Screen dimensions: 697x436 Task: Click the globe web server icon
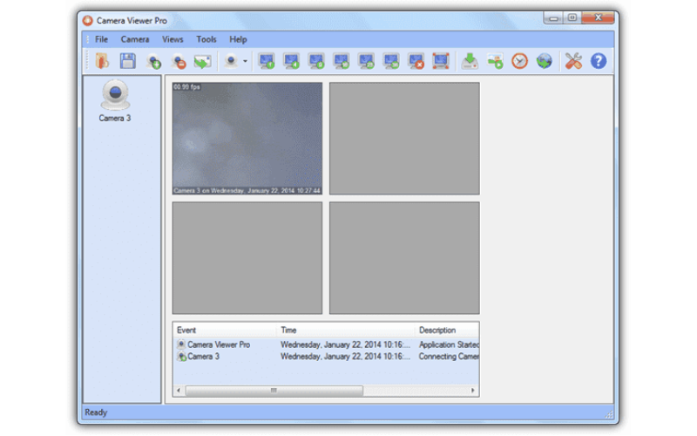pyautogui.click(x=545, y=61)
